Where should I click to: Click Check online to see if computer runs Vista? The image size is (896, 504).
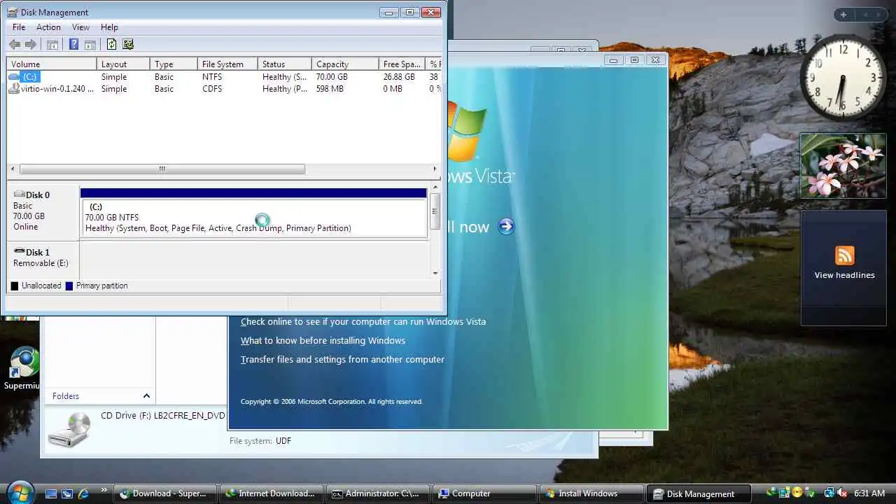pos(363,322)
